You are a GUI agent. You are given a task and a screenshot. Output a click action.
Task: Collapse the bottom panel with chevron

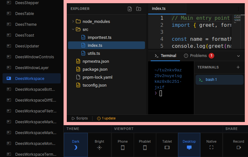coord(239,56)
